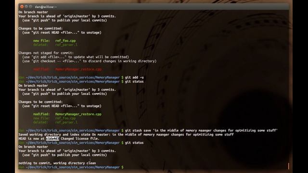Image resolution: width=308 pixels, height=173 pixels.
Task: Click 'Saved working directory and index state' line
Action: (x=126, y=135)
